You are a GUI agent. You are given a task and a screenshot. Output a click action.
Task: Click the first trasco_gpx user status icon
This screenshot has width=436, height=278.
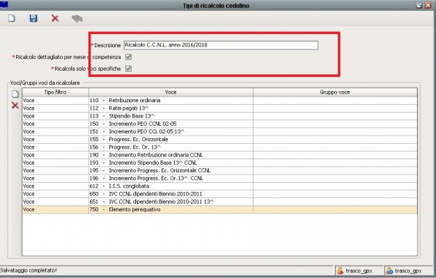tap(340, 270)
